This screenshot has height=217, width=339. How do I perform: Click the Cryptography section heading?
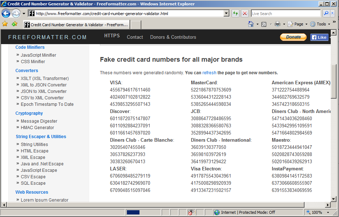pyautogui.click(x=29, y=113)
